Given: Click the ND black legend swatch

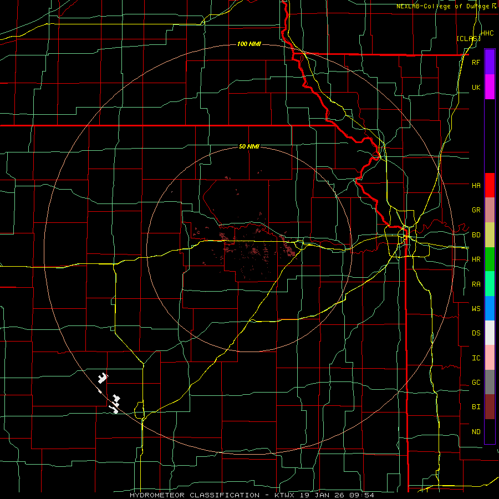Looking at the screenshot, I should coord(490,431).
